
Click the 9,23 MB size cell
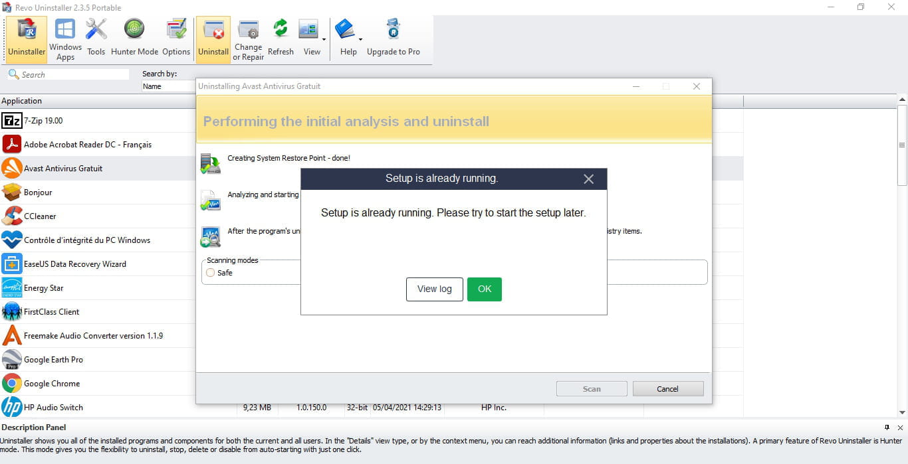pos(257,408)
